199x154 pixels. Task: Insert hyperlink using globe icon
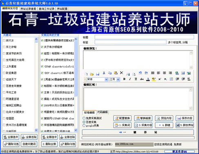coord(177,73)
